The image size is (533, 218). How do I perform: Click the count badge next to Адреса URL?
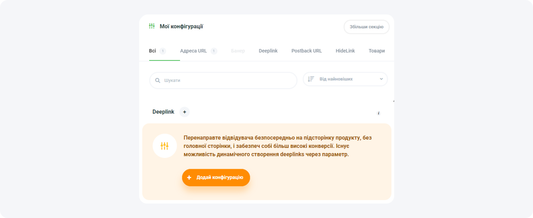pyautogui.click(x=214, y=51)
